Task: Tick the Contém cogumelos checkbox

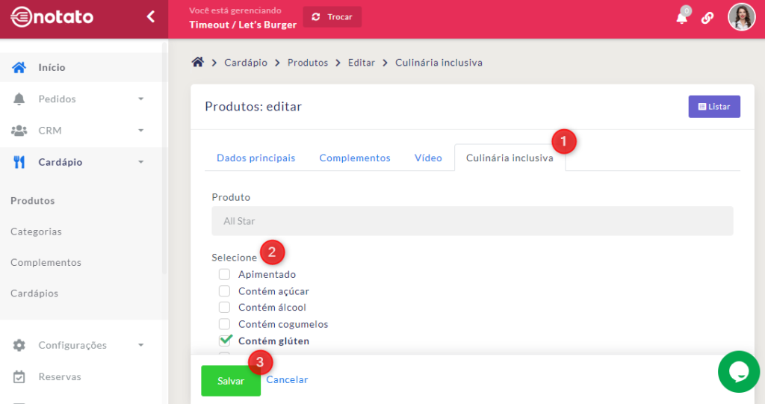Action: (224, 324)
